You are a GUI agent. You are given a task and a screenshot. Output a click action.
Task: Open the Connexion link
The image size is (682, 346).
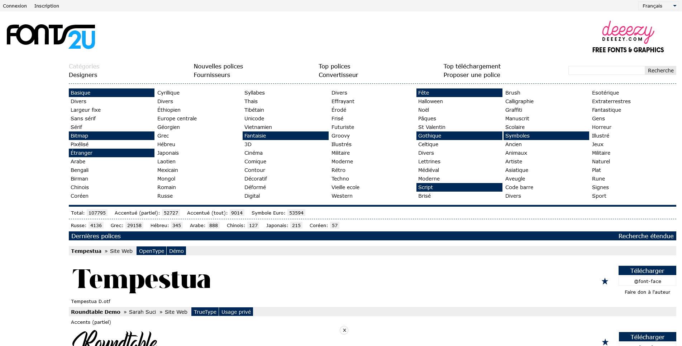(x=15, y=6)
